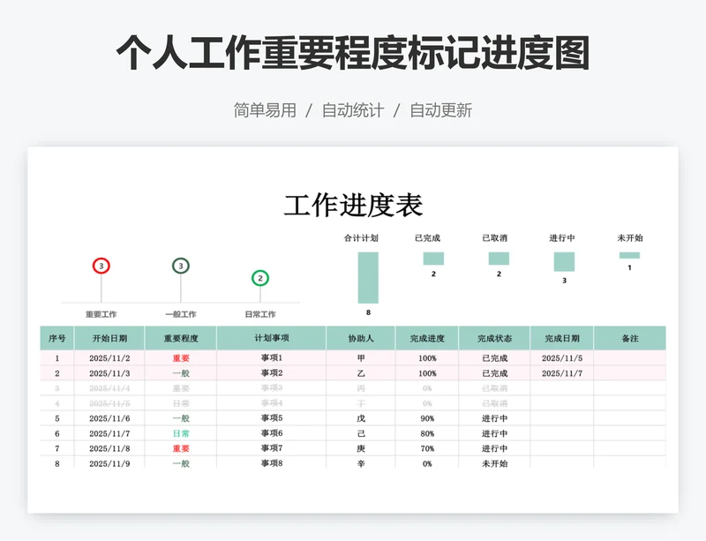
Task: Click the 未开始 chart label above the bar
Action: coord(630,237)
